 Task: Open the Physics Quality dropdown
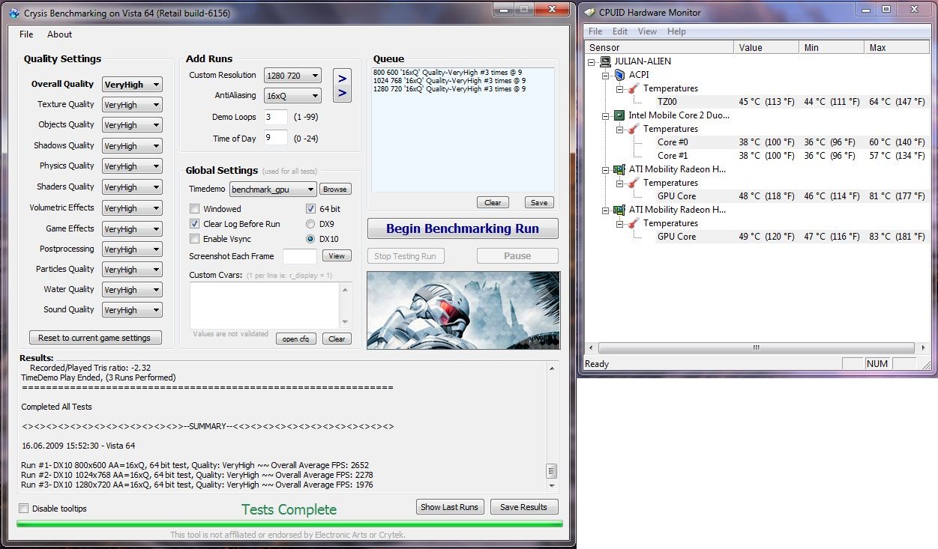(132, 166)
